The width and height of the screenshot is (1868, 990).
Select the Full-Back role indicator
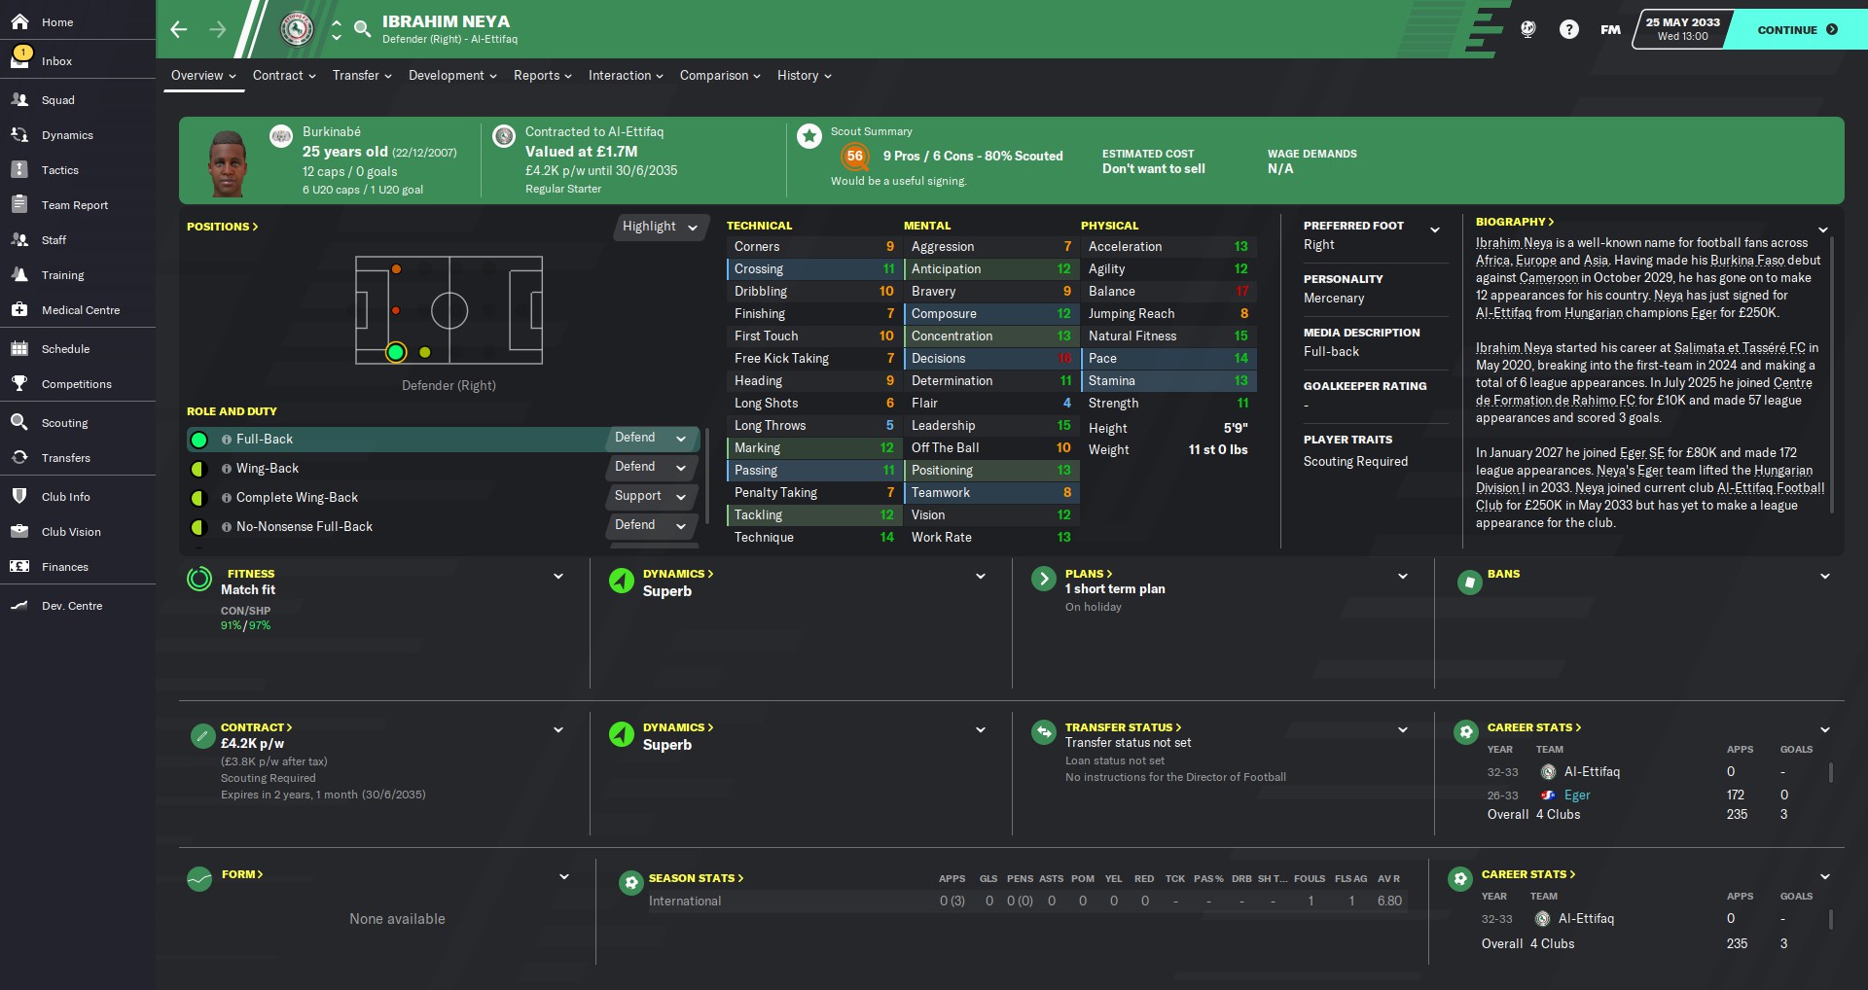click(x=199, y=440)
